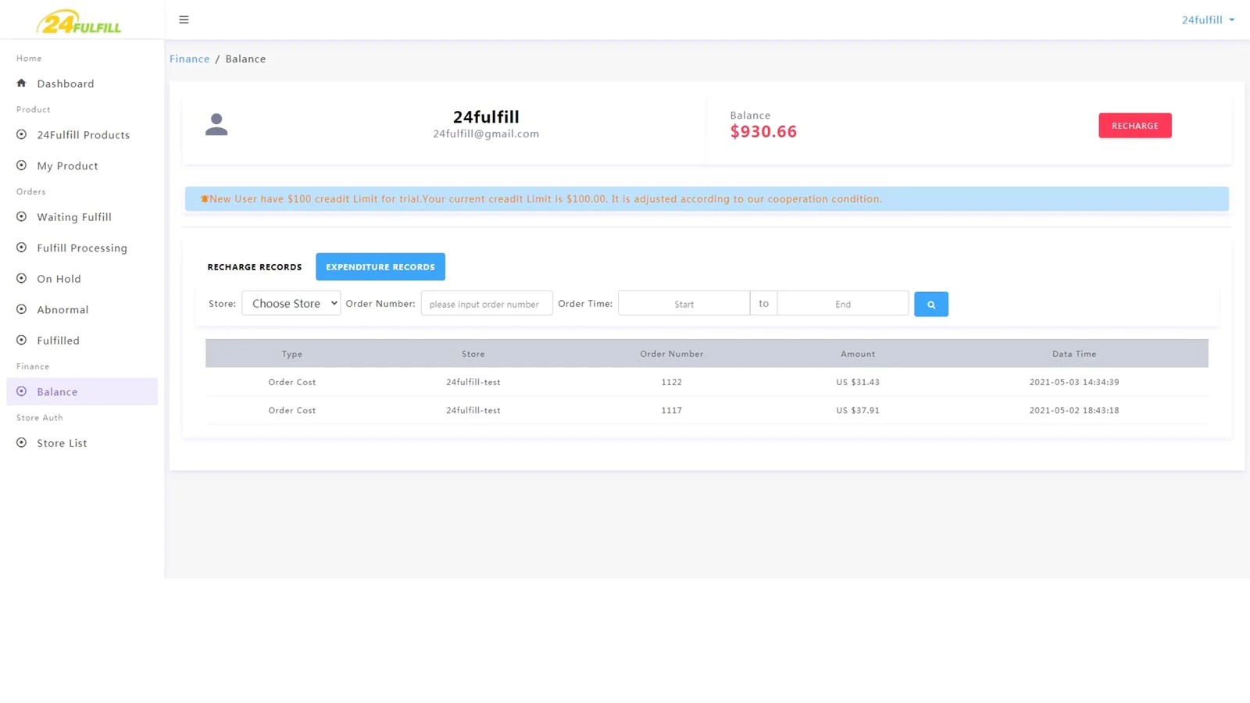Click the credit limit notice banner text

tap(545, 198)
